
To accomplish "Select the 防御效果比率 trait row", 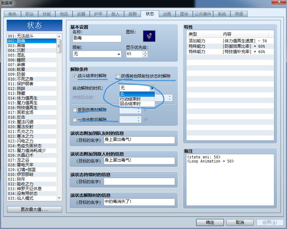I will [x=230, y=46].
